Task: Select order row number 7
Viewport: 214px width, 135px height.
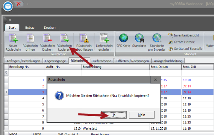Action: (27, 116)
